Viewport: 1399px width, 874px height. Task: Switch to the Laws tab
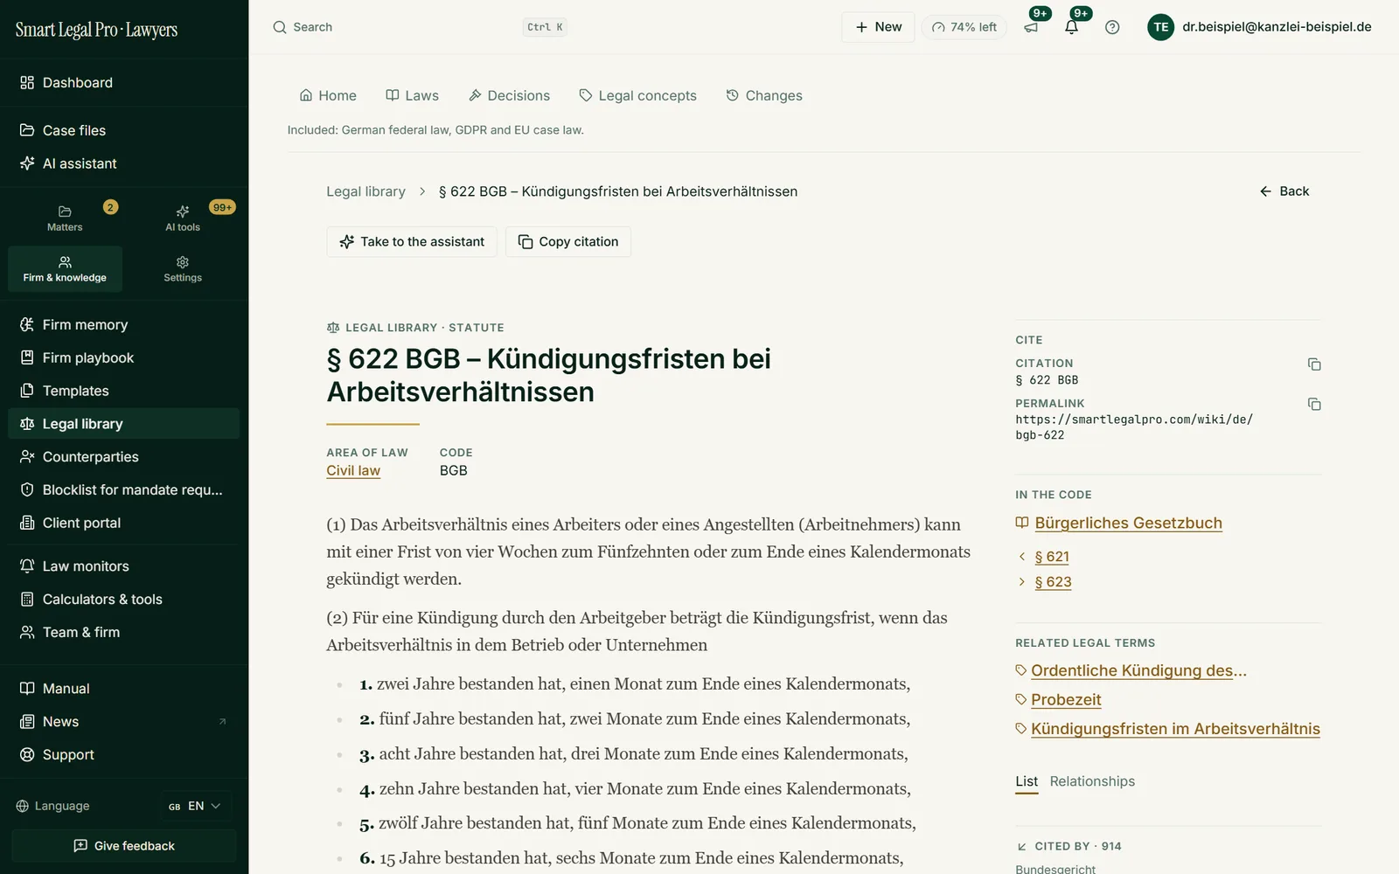[413, 95]
